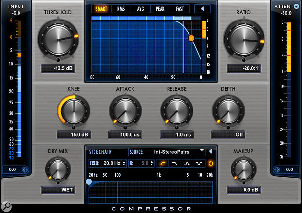Viewport: 302px width, 213px height.
Task: Click the sidechain FREQ field 20.0 Hz
Action: 108,163
